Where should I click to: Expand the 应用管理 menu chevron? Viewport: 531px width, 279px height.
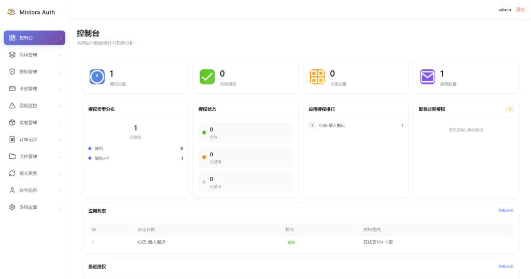(x=61, y=55)
